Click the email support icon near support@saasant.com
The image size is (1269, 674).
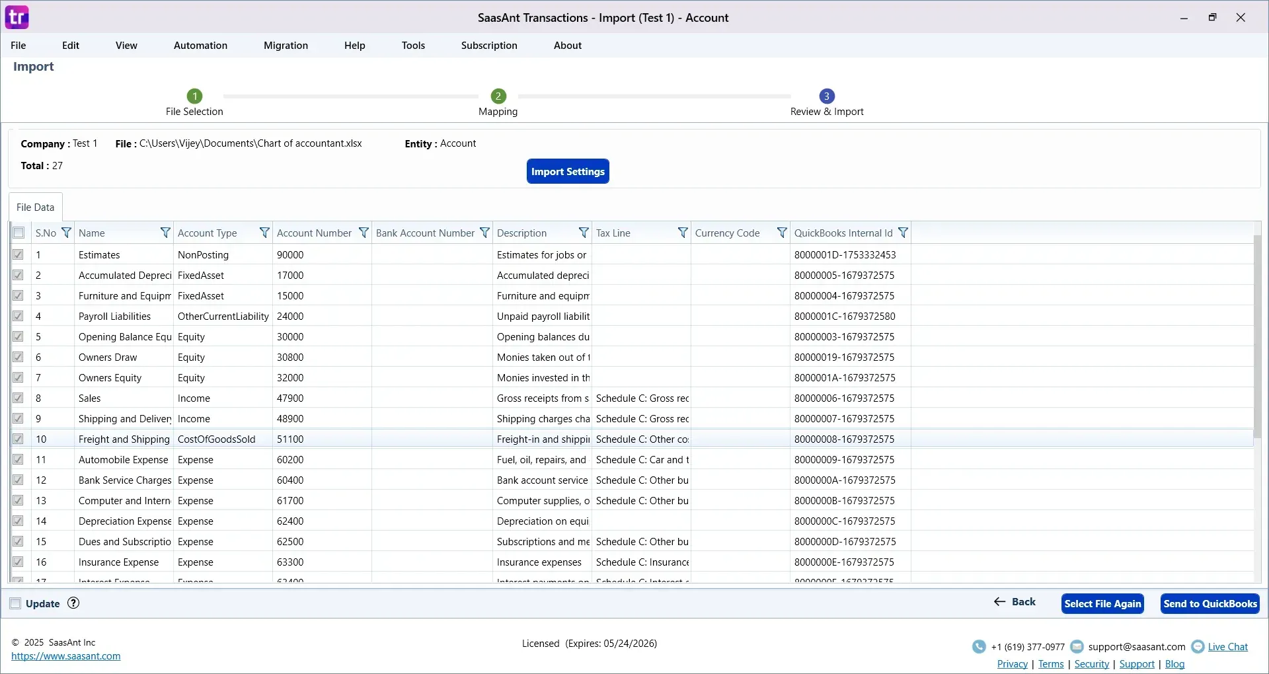tap(1077, 646)
